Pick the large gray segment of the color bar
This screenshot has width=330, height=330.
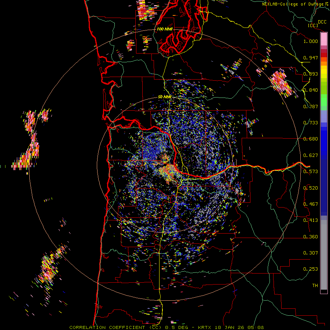324,255
